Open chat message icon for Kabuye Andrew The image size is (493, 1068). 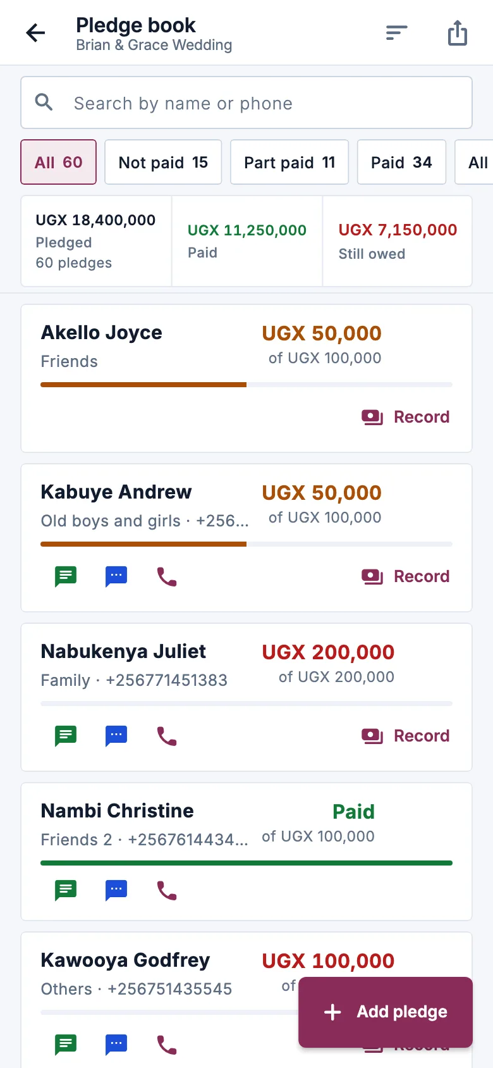pyautogui.click(x=116, y=576)
